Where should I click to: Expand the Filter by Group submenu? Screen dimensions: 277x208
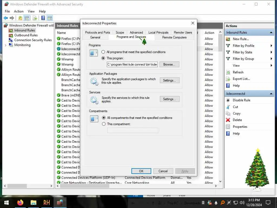(x=271, y=59)
